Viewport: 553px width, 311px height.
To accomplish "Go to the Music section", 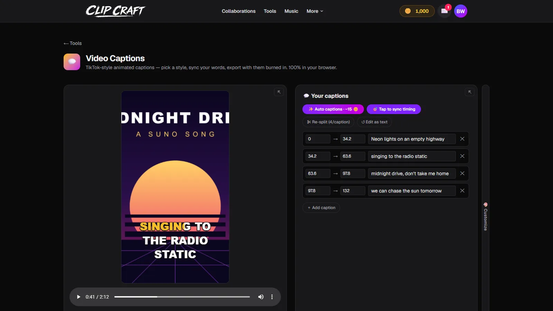I will click(x=291, y=11).
